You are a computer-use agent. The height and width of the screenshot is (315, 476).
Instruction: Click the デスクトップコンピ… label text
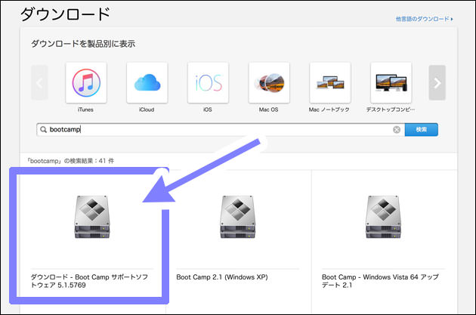click(391, 110)
